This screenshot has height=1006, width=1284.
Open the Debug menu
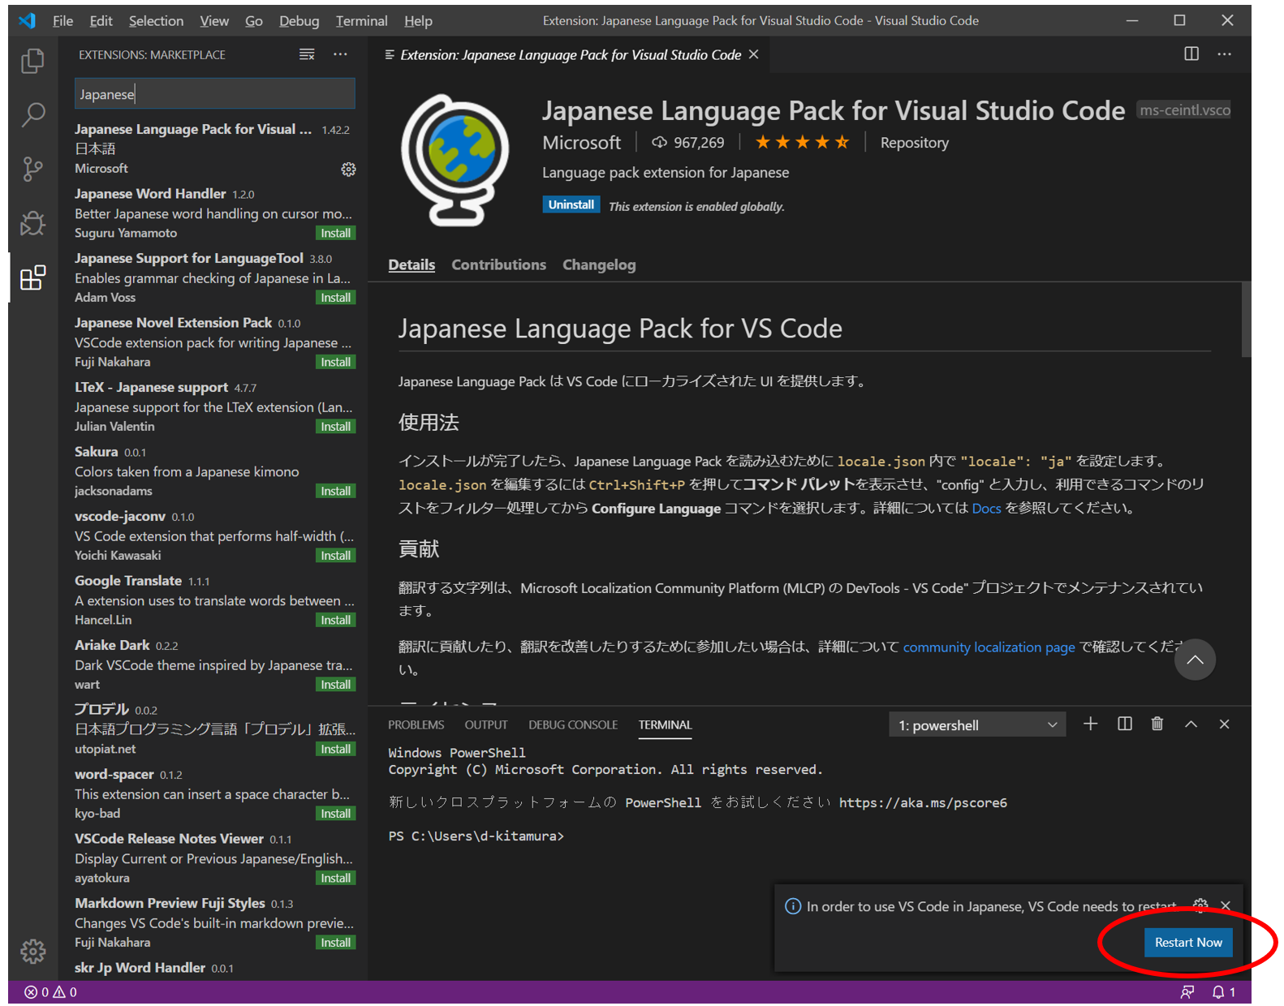click(x=299, y=20)
